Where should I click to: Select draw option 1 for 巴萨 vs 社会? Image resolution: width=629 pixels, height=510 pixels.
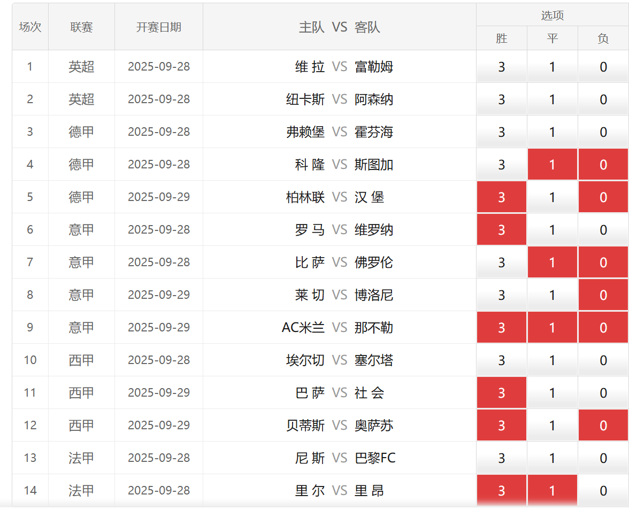pos(552,393)
